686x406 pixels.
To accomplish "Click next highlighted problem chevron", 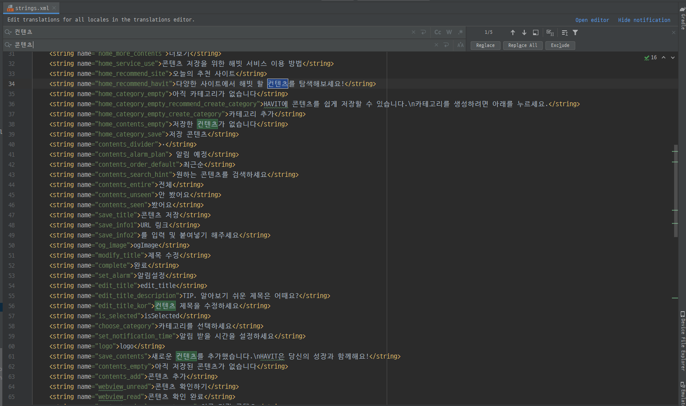I will point(672,57).
